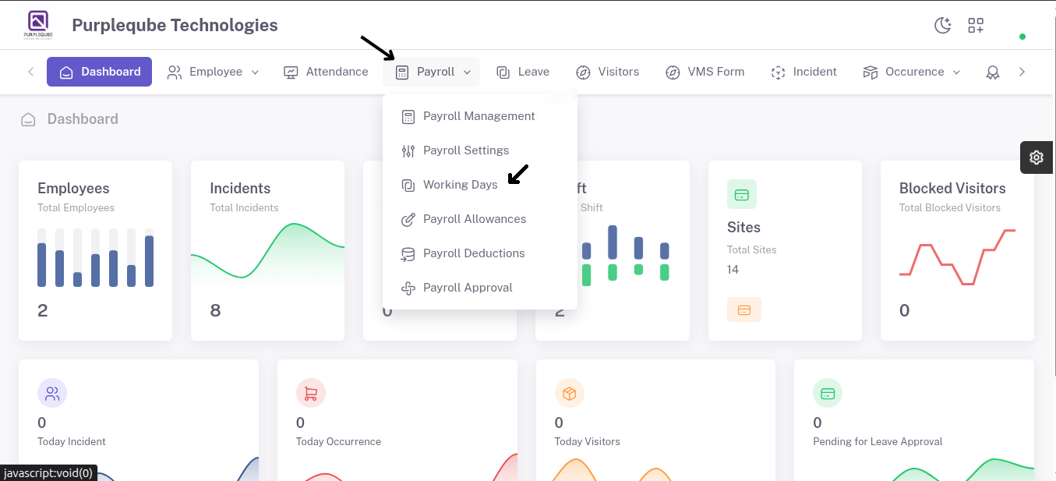Open VMS Form menu item
This screenshot has height=481, width=1056.
(x=705, y=72)
